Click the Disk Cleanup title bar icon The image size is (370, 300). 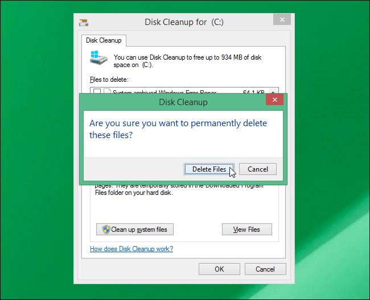84,22
